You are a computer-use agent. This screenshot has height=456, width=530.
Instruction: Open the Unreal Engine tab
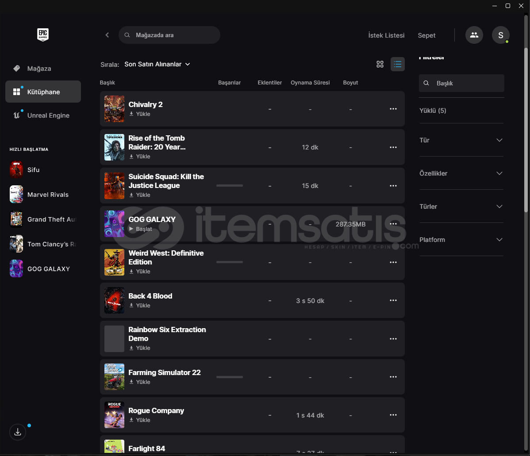click(43, 115)
